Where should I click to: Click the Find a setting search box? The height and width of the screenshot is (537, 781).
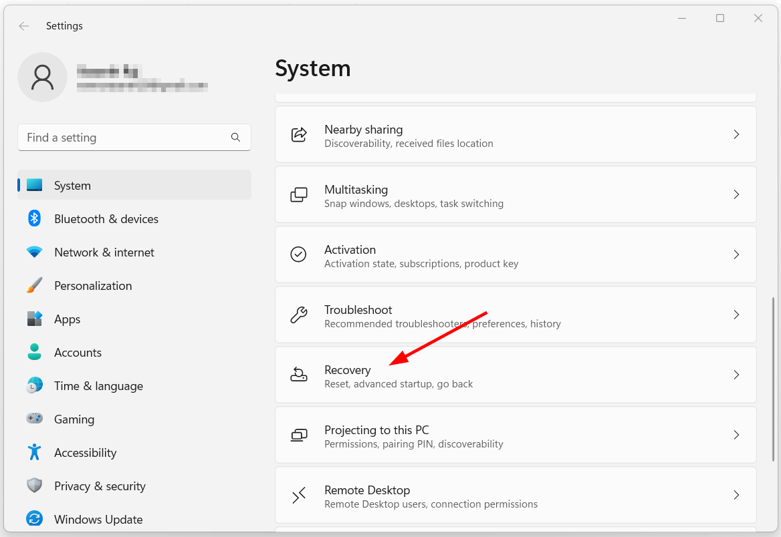pos(134,138)
